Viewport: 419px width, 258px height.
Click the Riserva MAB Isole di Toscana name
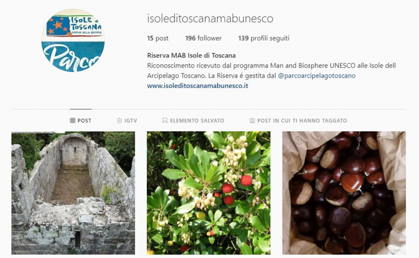191,56
